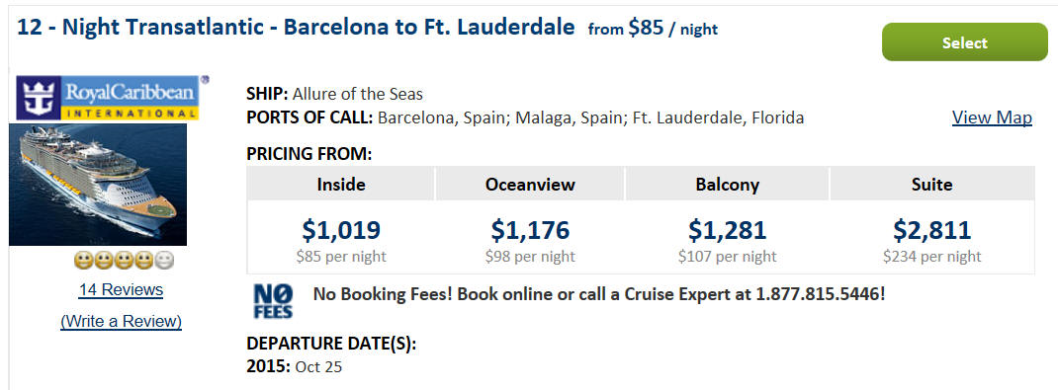1058x390 pixels.
Task: Click the No Fees badge icon
Action: coord(273,301)
